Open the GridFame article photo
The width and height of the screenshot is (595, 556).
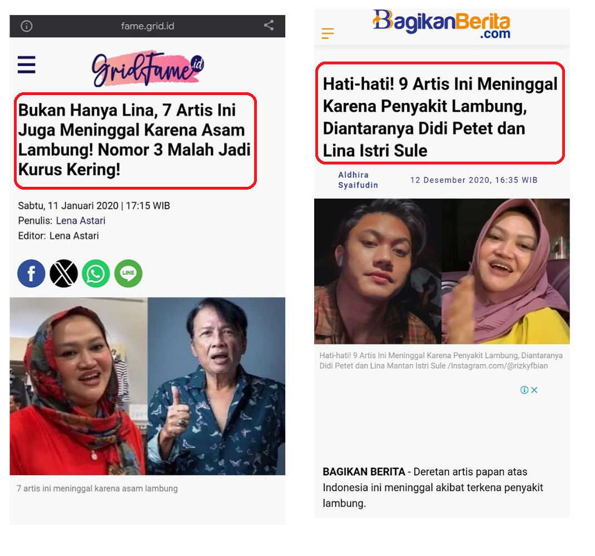pyautogui.click(x=147, y=386)
